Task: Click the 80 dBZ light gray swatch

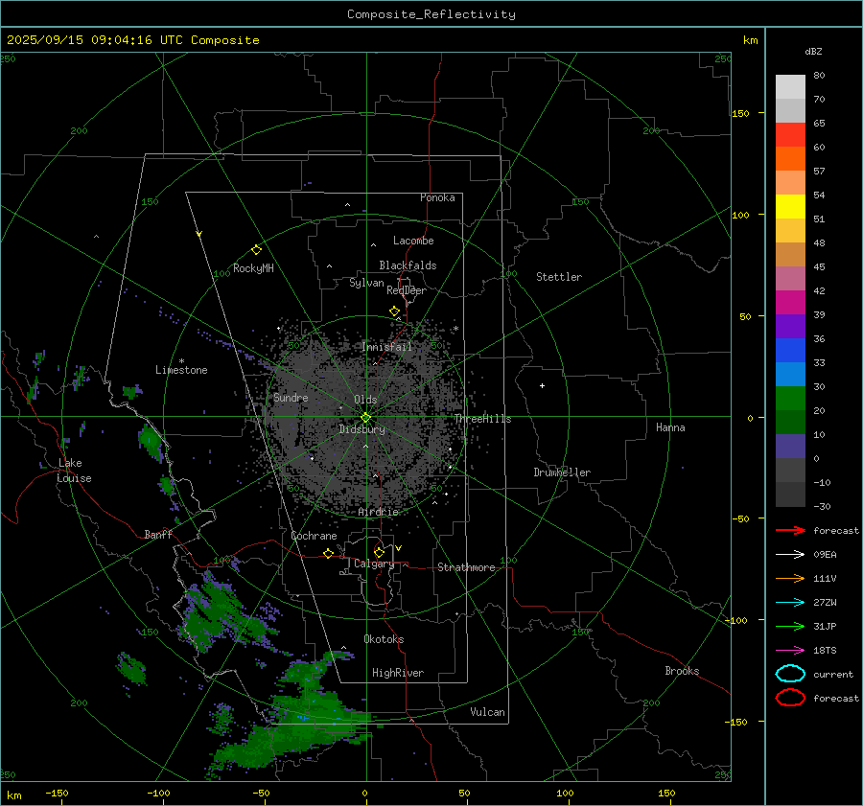Action: pos(790,86)
